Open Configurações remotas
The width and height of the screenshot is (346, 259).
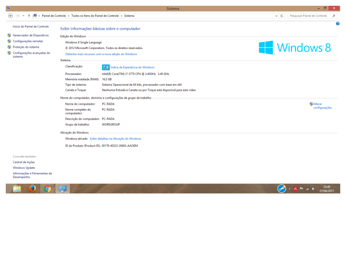pyautogui.click(x=28, y=41)
